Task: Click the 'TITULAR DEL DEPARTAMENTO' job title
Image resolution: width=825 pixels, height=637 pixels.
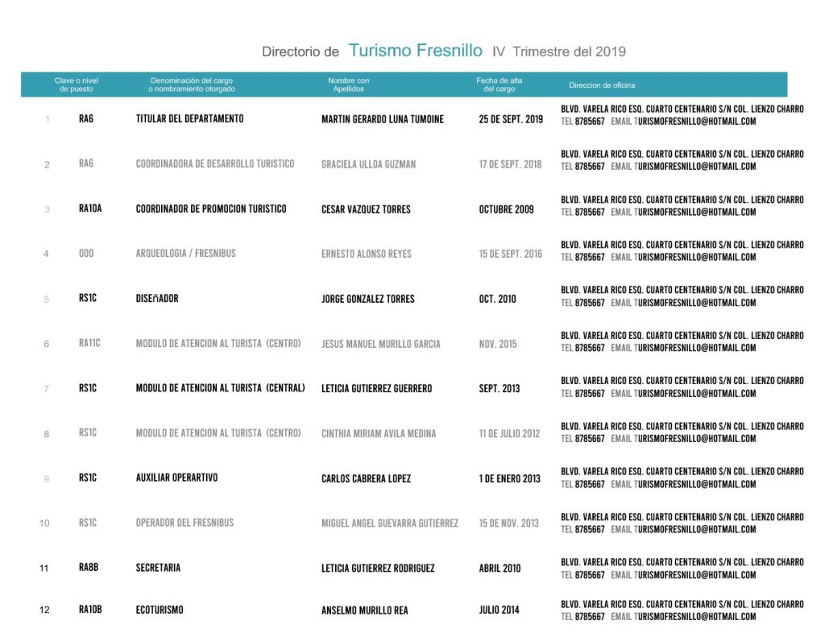Action: point(189,118)
